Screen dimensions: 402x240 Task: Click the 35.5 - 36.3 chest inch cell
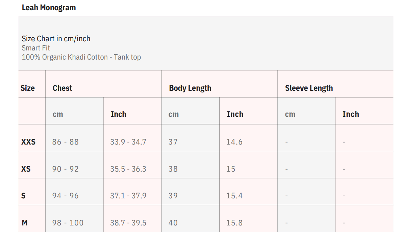tap(128, 169)
